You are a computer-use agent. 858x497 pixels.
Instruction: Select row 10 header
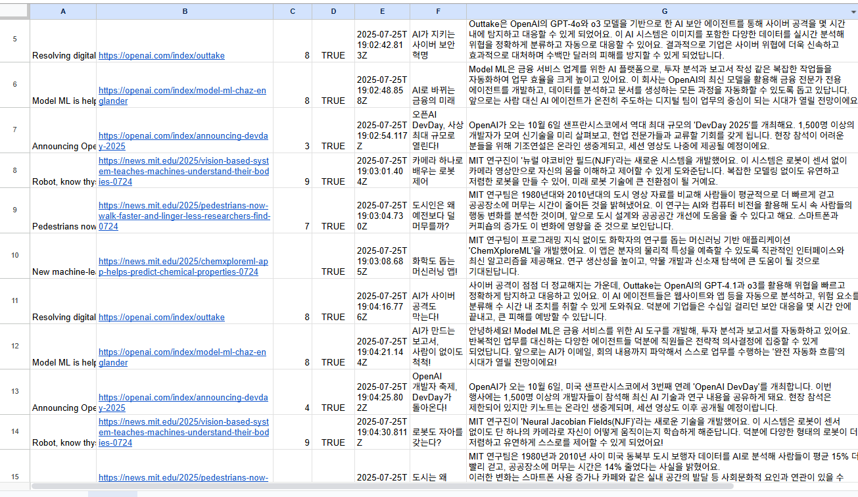pos(14,256)
